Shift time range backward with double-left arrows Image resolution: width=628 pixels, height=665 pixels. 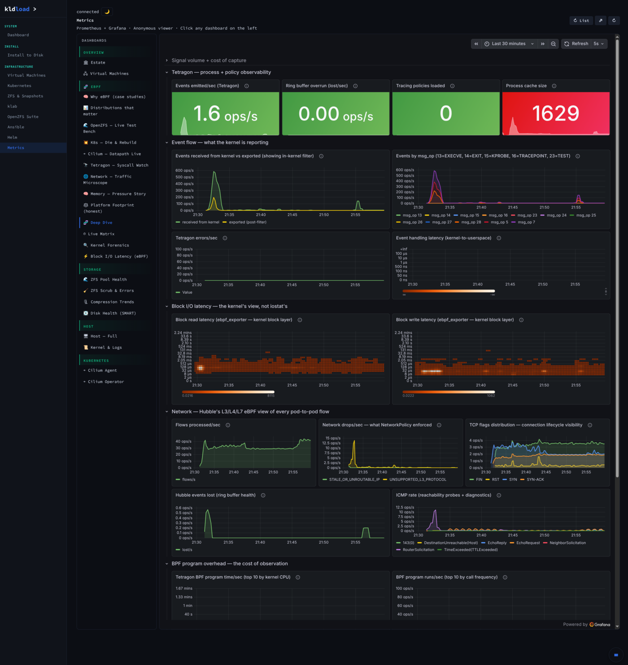(476, 44)
